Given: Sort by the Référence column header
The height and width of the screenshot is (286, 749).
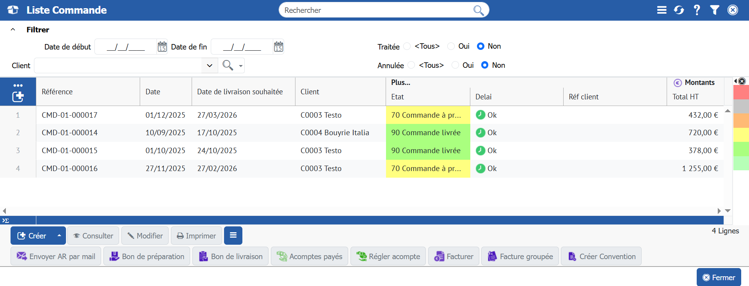Looking at the screenshot, I should point(57,92).
